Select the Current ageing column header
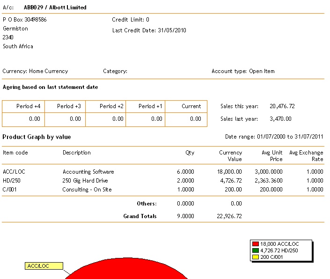 coord(191,106)
